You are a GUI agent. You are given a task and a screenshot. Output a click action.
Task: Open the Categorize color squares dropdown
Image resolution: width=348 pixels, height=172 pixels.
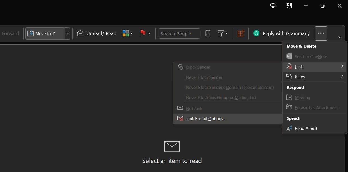[x=128, y=33]
